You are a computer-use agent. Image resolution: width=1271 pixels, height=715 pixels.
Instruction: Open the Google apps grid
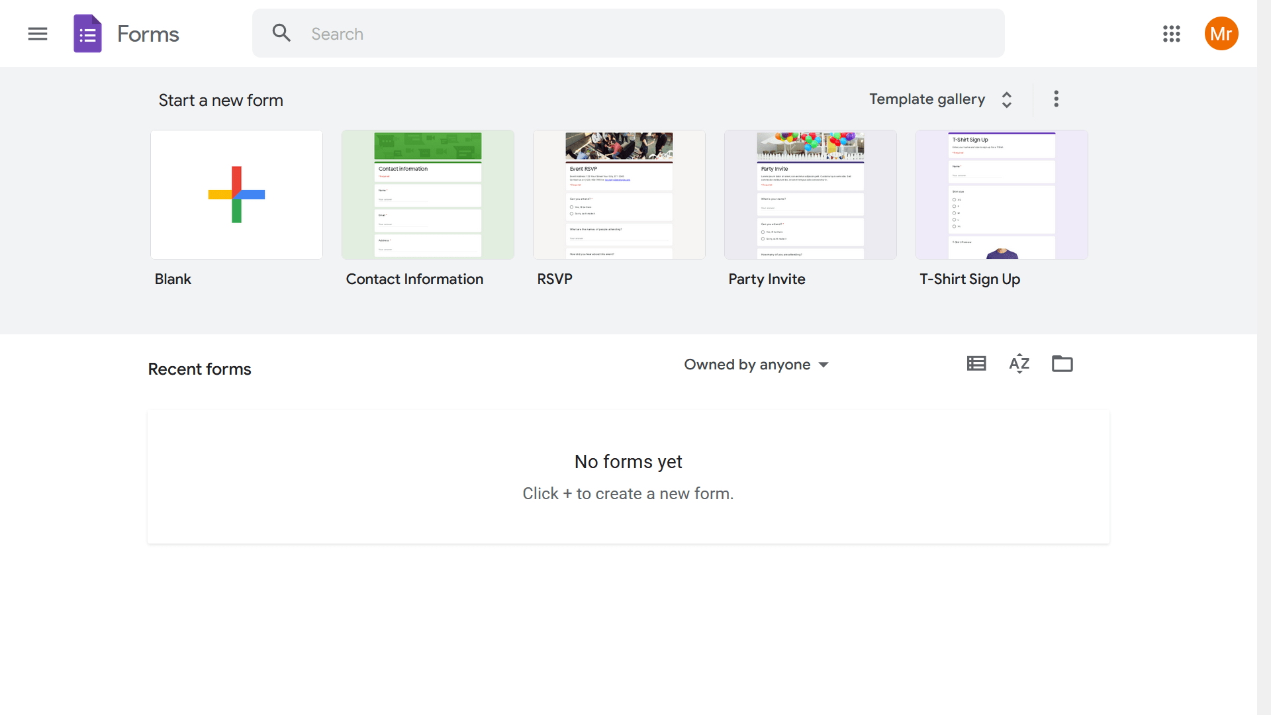[1171, 34]
